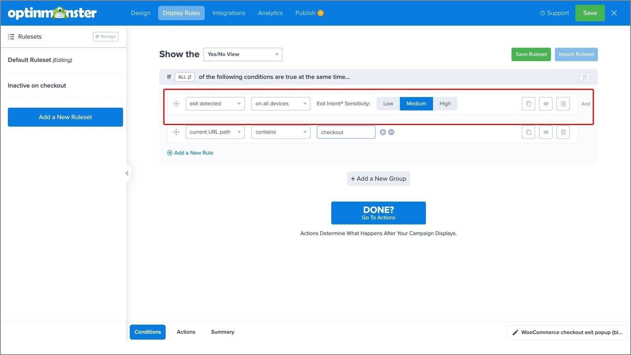
Task: Delete the entire condition group
Action: 584,77
